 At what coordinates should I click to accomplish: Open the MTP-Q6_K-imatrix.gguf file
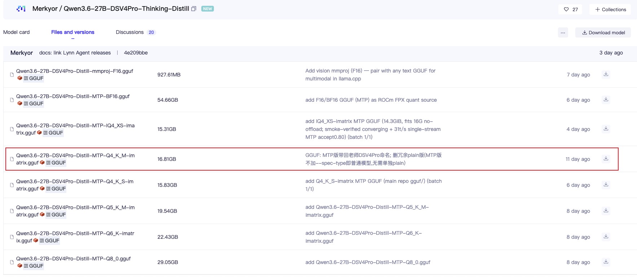[x=75, y=237]
